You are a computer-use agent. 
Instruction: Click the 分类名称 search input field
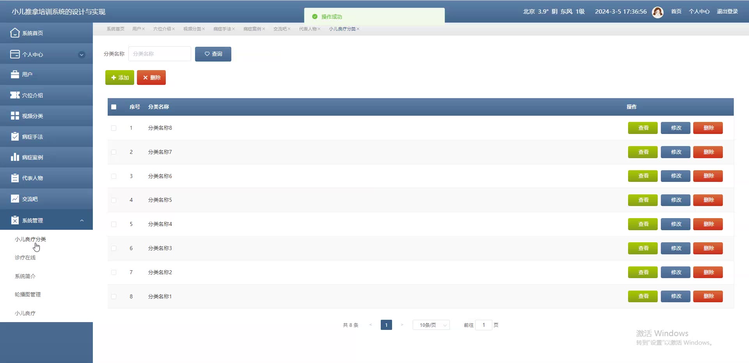(x=160, y=54)
